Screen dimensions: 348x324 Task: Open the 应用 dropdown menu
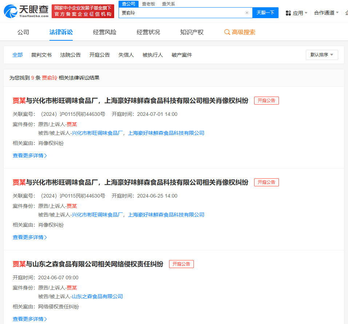click(298, 13)
